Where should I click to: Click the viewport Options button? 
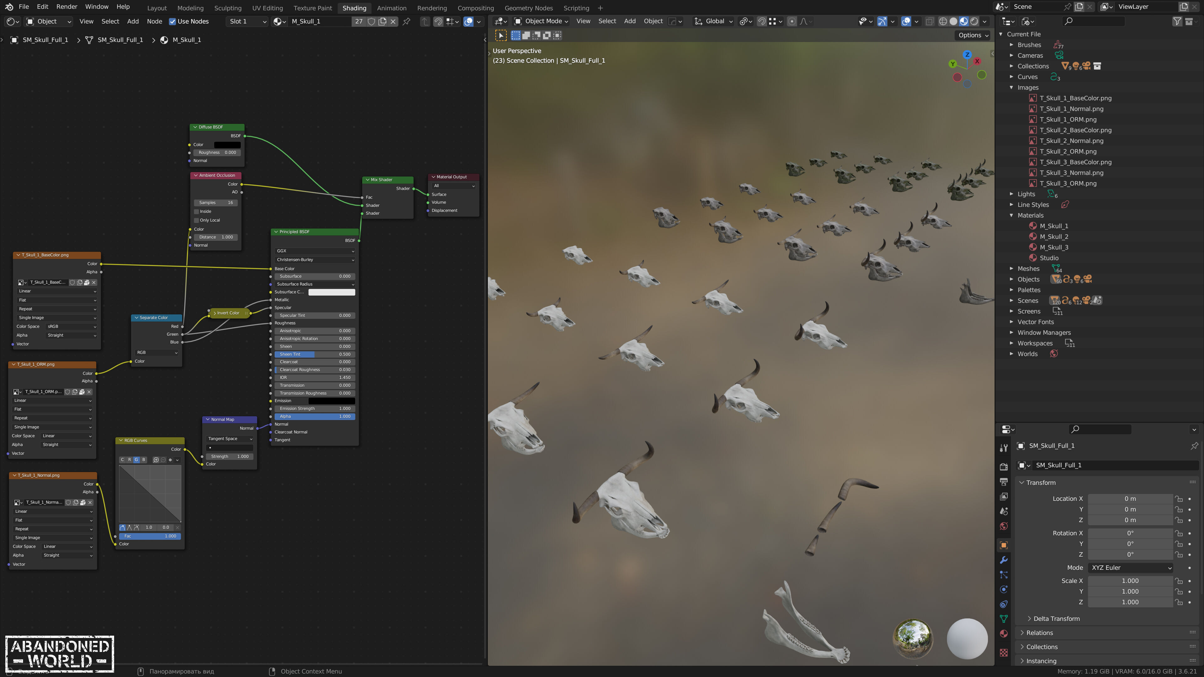[973, 35]
